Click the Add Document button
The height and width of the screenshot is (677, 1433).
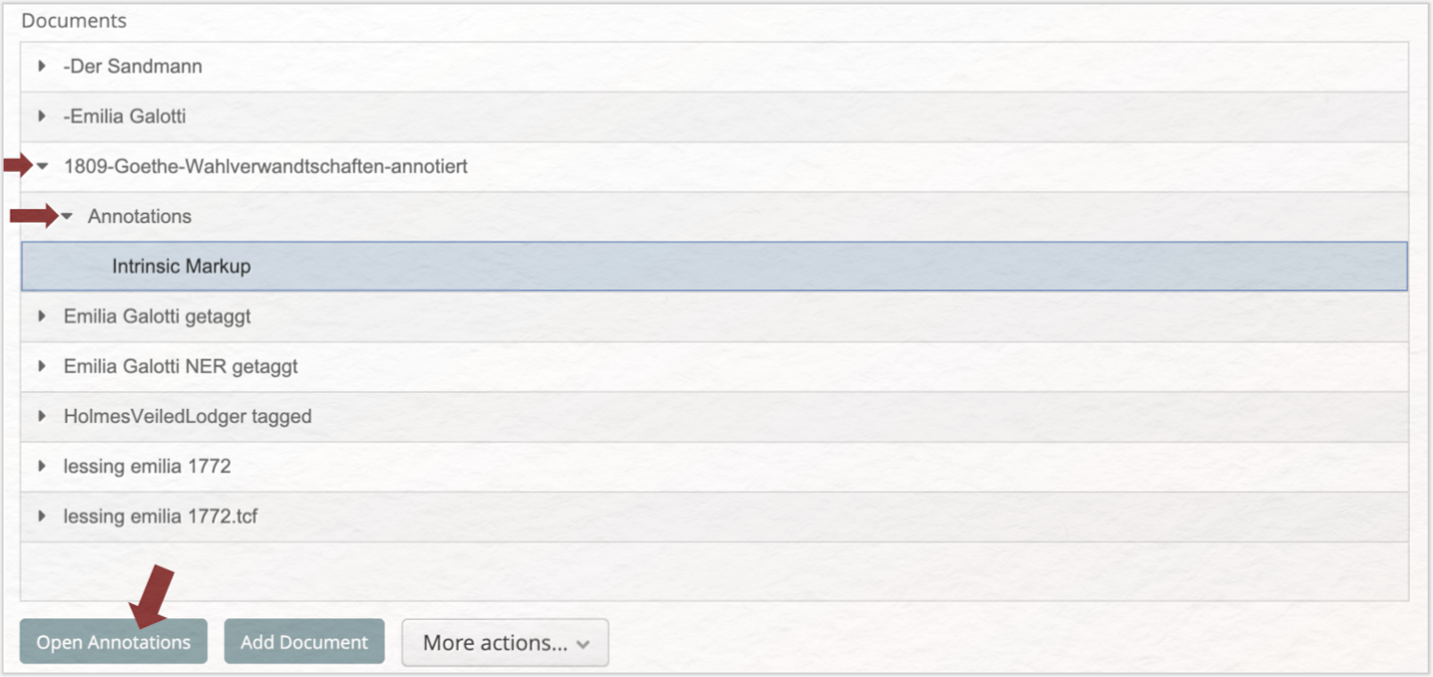pyautogui.click(x=304, y=641)
